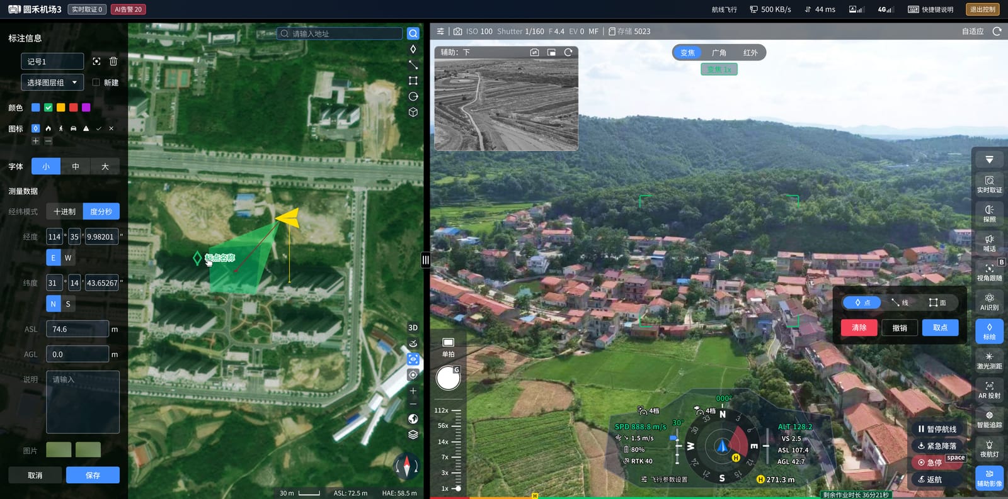Click the white camera shutter button
This screenshot has width=1008, height=499.
coord(448,378)
